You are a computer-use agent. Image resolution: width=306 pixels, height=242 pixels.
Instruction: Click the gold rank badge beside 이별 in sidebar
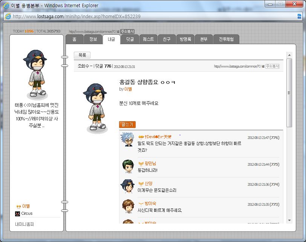(x=18, y=207)
